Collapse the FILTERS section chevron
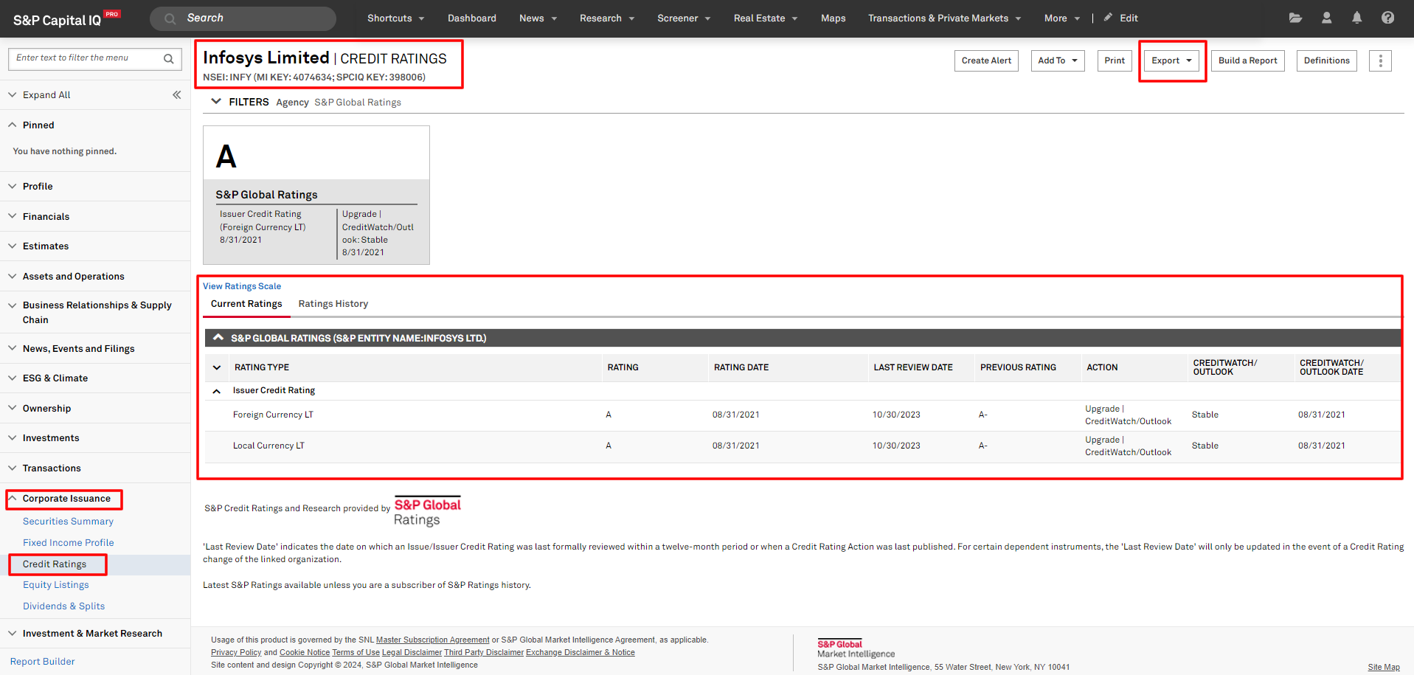Image resolution: width=1414 pixels, height=675 pixels. 216,102
